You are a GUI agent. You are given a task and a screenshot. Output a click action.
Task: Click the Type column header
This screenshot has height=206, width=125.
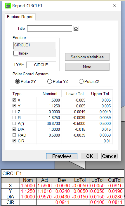pos(23,94)
